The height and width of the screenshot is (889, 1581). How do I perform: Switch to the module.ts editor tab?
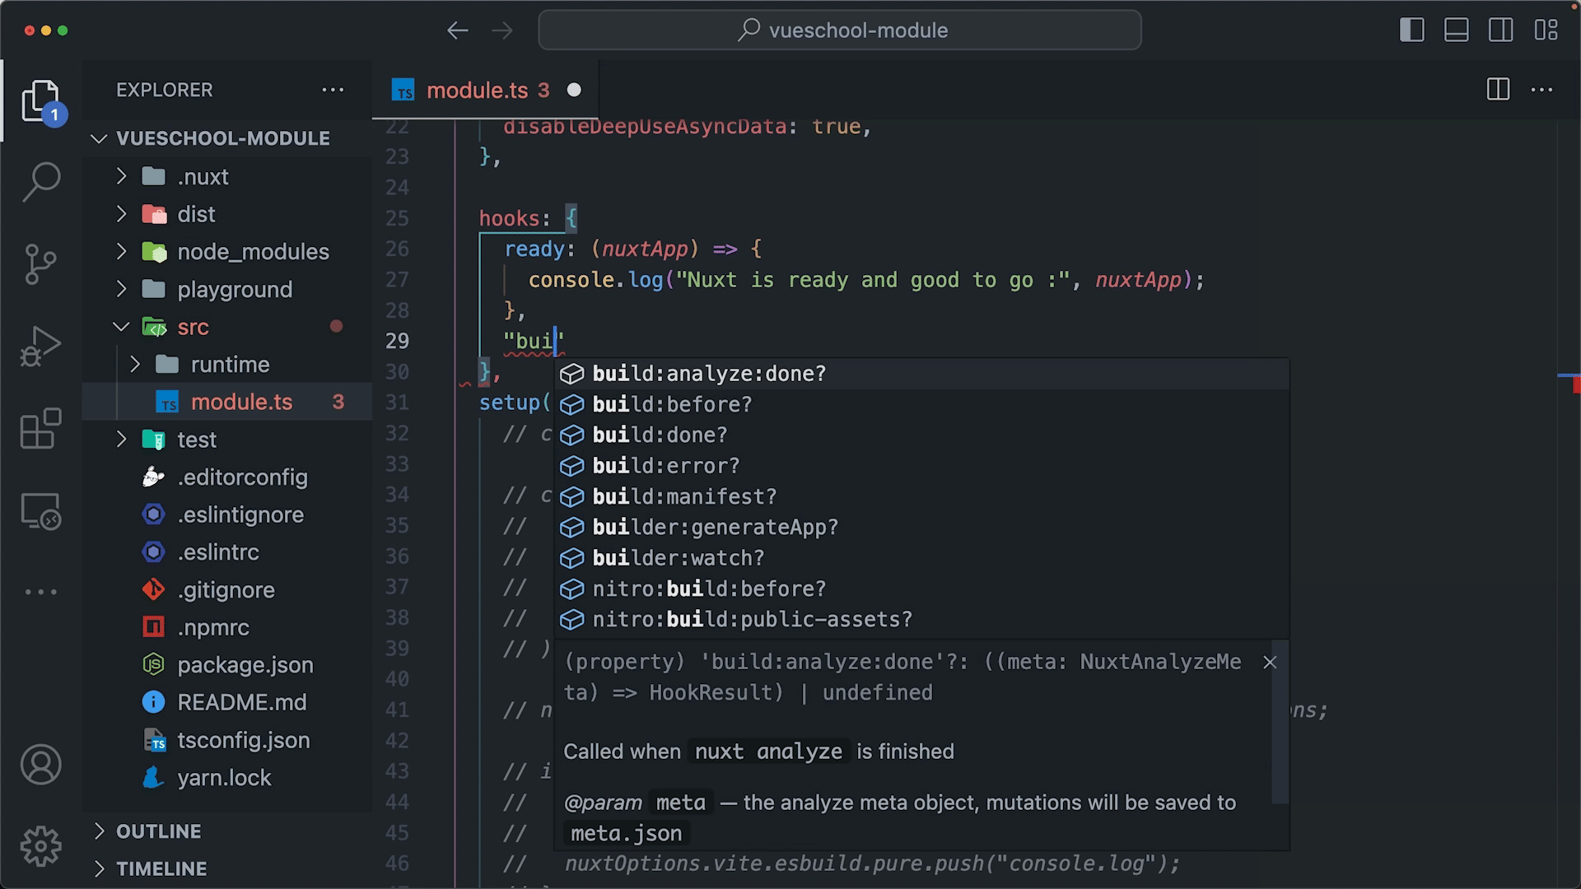click(486, 90)
